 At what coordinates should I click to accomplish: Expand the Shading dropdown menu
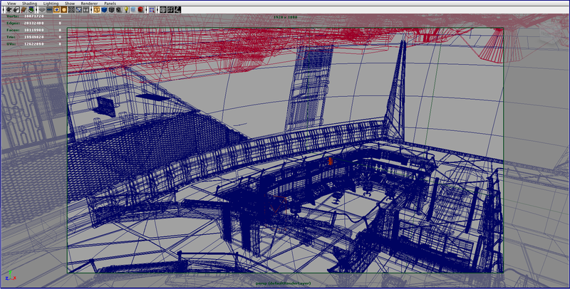[31, 4]
